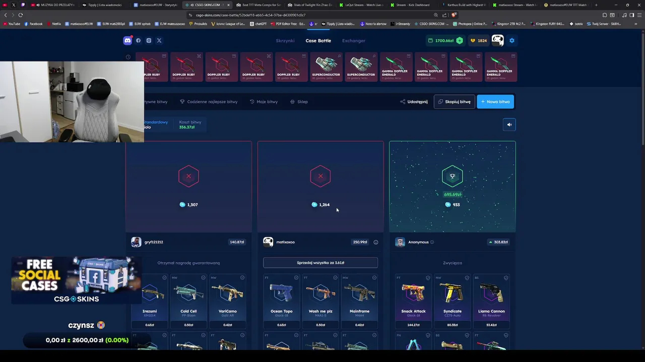645x362 pixels.
Task: Click the winner trophy hexagon icon
Action: (452, 176)
